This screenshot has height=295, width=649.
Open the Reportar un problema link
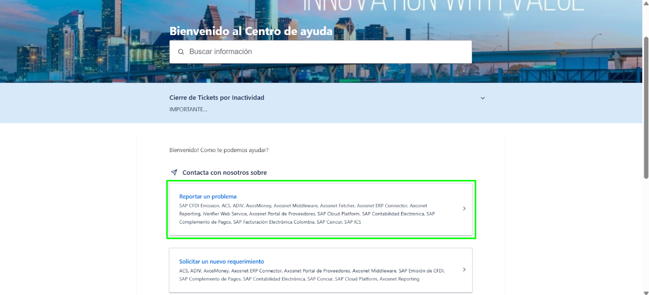208,197
